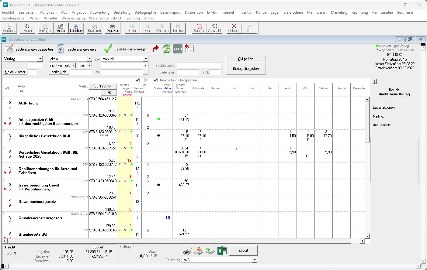Open the per manuell dropdown
The image size is (427, 270).
pyautogui.click(x=146, y=59)
